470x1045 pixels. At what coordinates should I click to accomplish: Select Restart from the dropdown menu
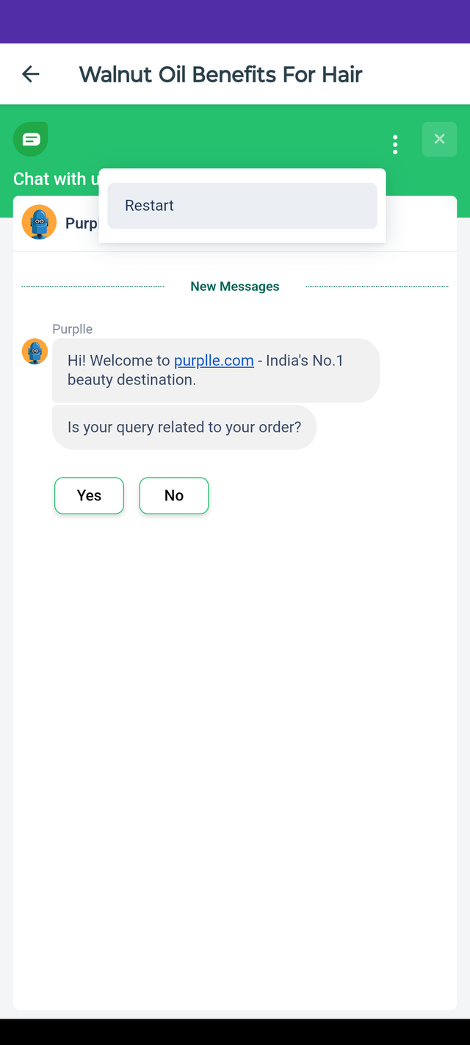(x=242, y=206)
